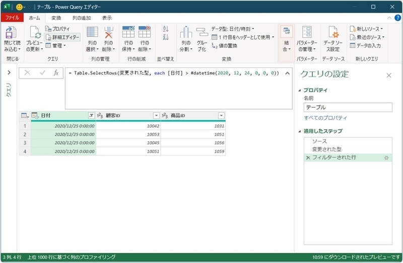Open フィルターされた行 step settings gear
Screen dimensions: 403x263
(386, 158)
